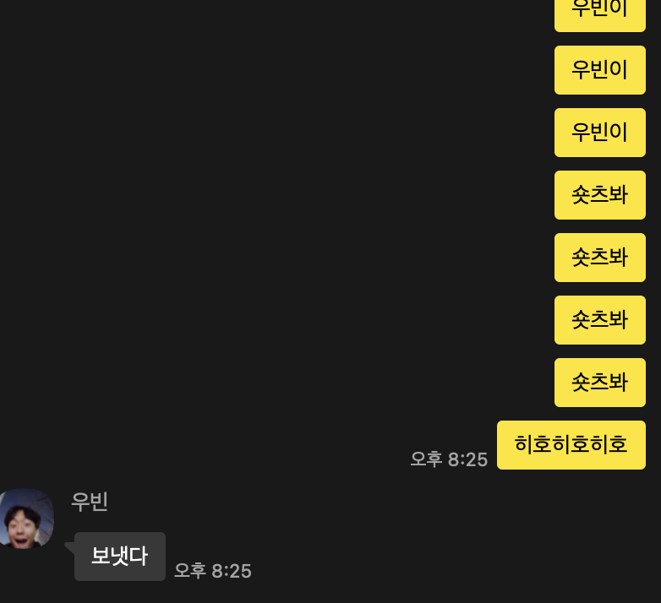Select the gray 보냈다 message bubble
Image resolution: width=661 pixels, height=603 pixels.
point(120,557)
